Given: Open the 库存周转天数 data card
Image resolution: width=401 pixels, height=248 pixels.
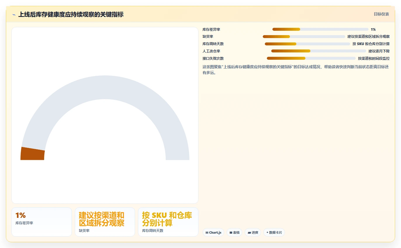Looking at the screenshot, I should [x=168, y=222].
